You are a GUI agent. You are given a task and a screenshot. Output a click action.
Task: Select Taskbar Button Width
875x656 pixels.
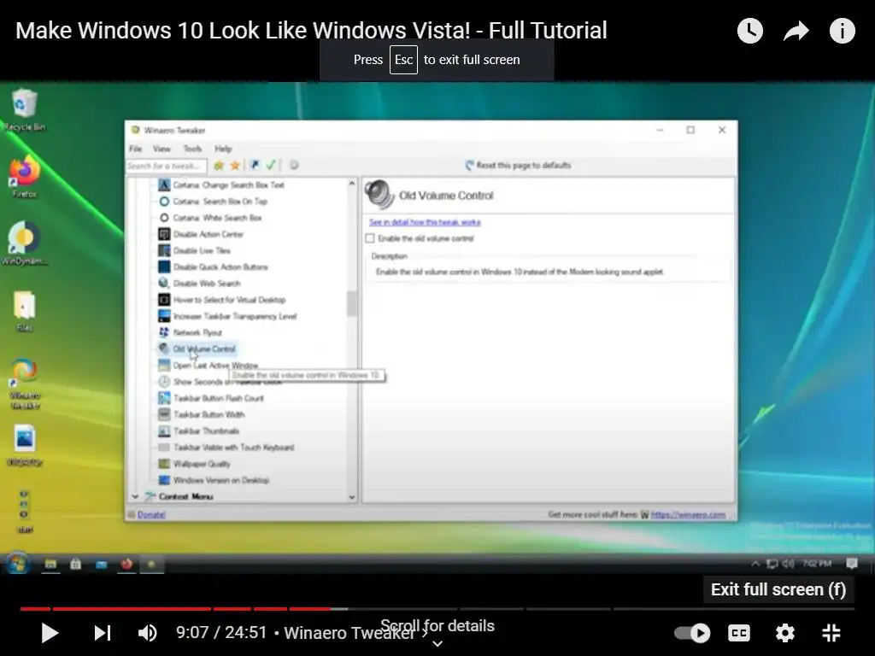(202, 414)
